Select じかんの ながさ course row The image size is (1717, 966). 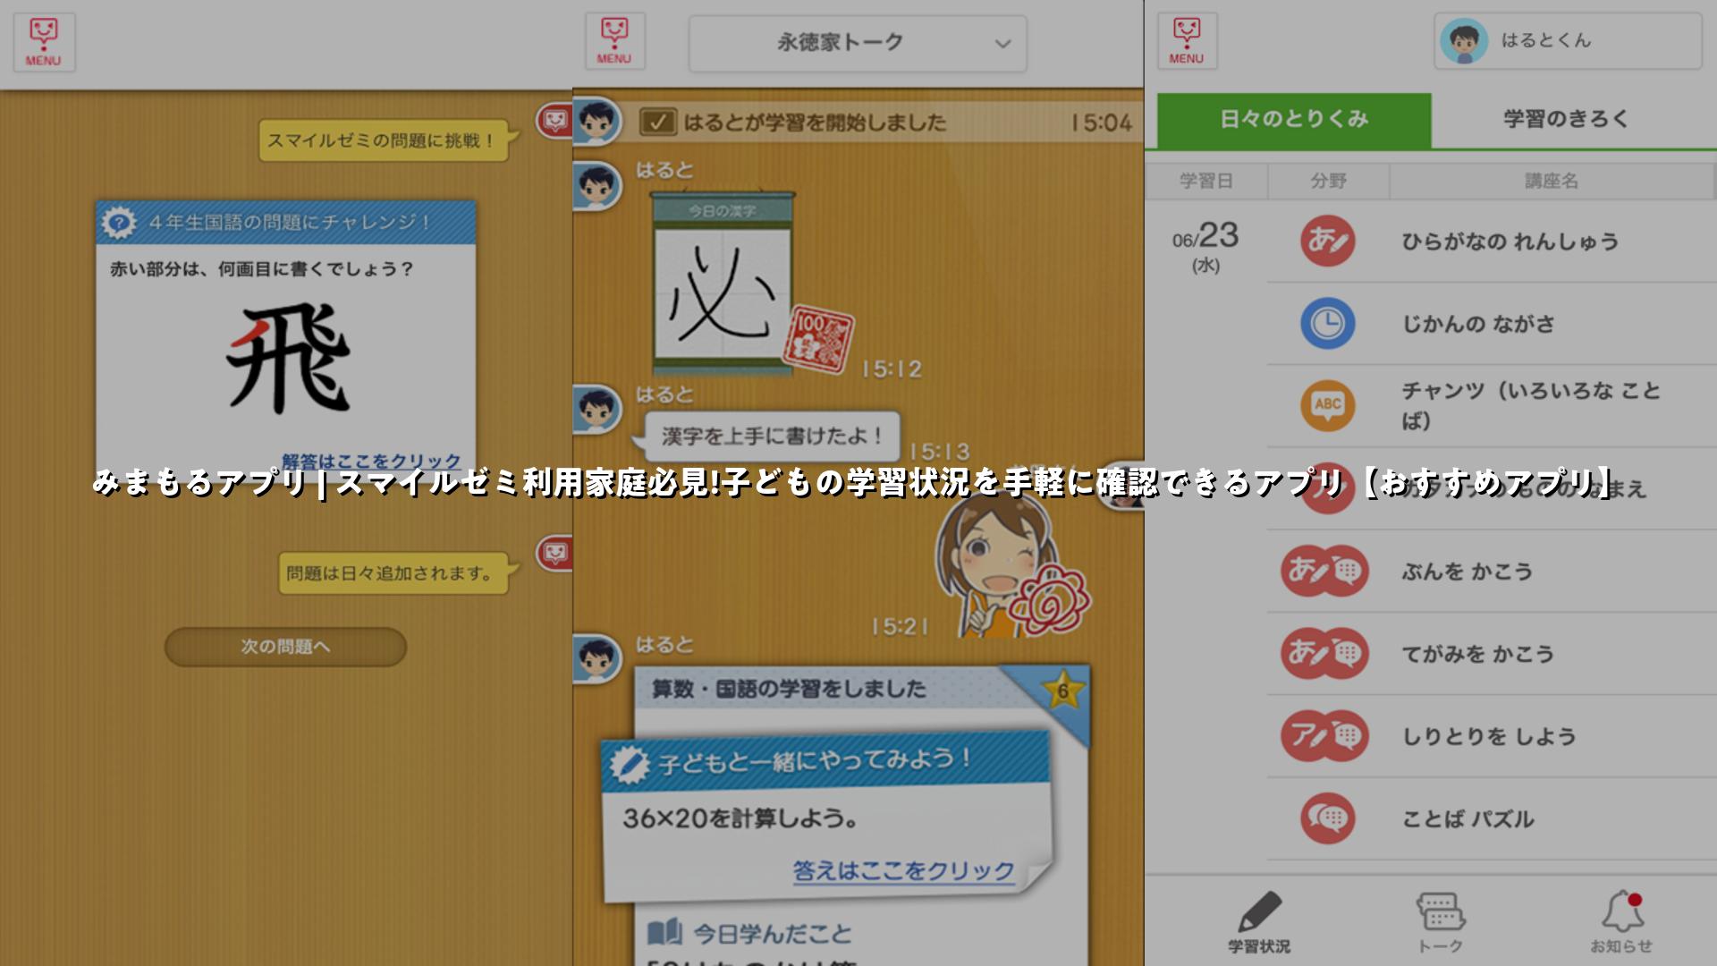tap(1492, 324)
